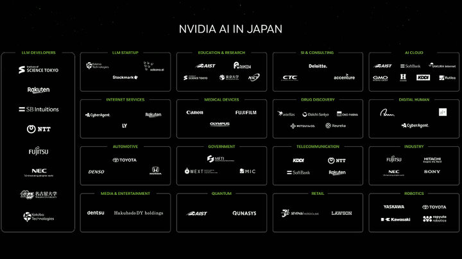Viewport: 462px width, 259px height.
Task: Click the Fujitsu logo in LLM Developers
Action: (x=38, y=151)
